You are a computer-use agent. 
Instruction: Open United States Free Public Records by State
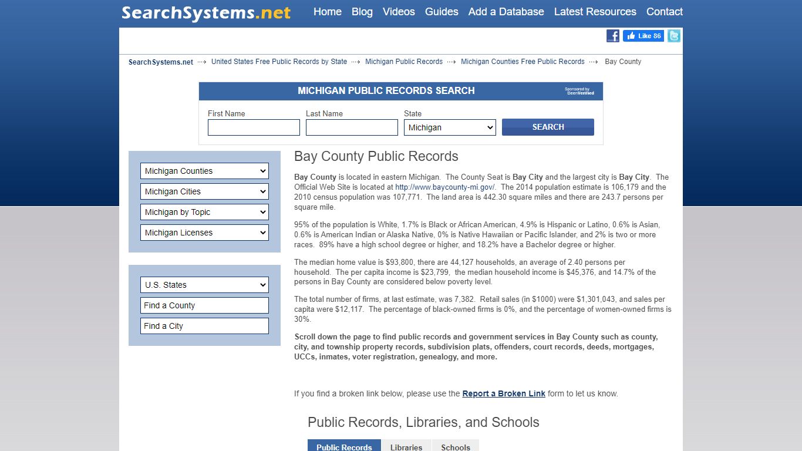tap(279, 62)
